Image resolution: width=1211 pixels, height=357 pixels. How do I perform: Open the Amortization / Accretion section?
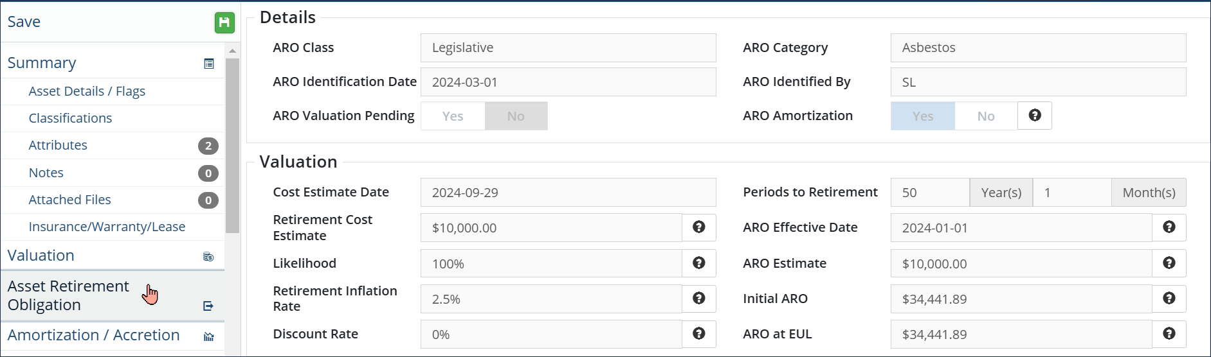pyautogui.click(x=93, y=335)
